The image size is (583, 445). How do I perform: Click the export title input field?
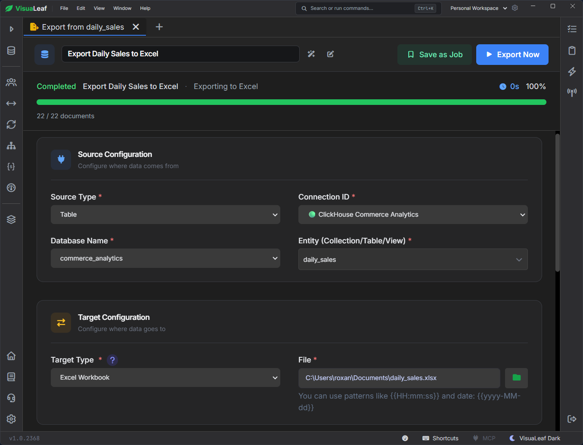click(180, 54)
